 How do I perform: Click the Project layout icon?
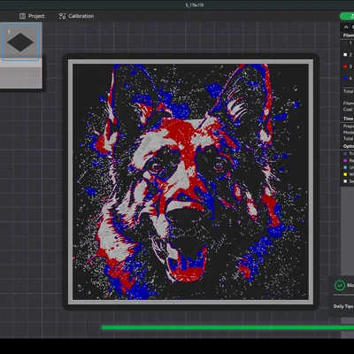coord(22,16)
